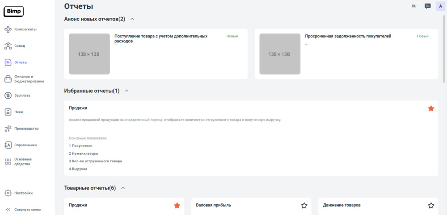This screenshot has width=447, height=215.
Task: Add Движение товаров to favorites
Action: pyautogui.click(x=431, y=206)
